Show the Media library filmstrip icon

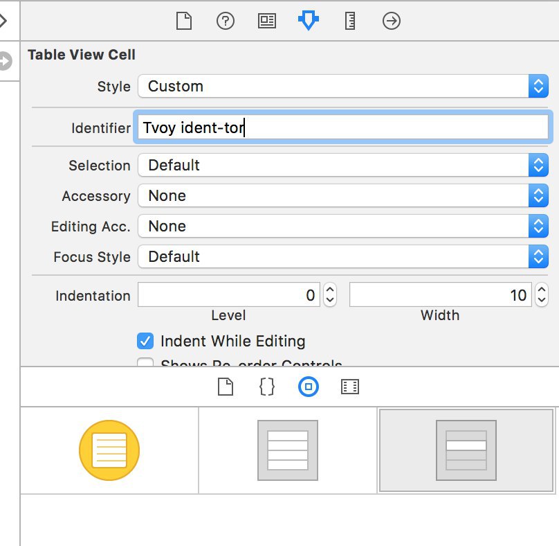click(x=350, y=387)
